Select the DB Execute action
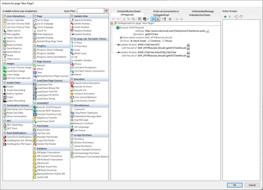The height and width of the screenshot is (190, 263). coord(41,163)
